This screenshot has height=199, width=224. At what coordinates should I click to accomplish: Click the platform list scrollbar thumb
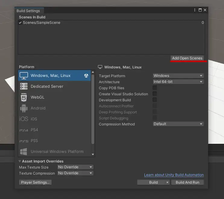click(x=93, y=109)
